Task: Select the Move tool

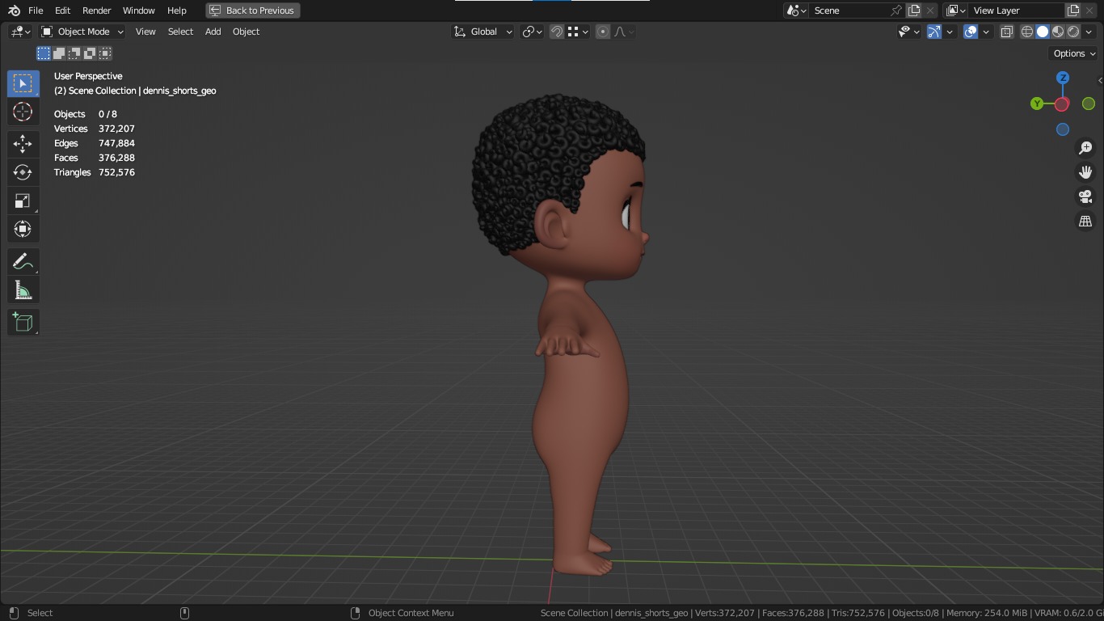Action: click(x=23, y=144)
